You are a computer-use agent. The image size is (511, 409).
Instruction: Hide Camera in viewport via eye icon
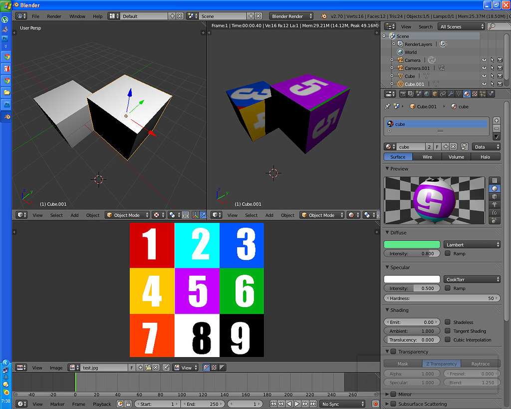(x=484, y=60)
